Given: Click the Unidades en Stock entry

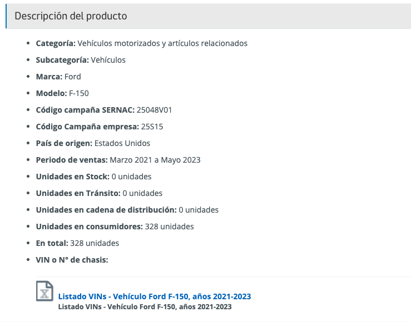Looking at the screenshot, I should [93, 177].
